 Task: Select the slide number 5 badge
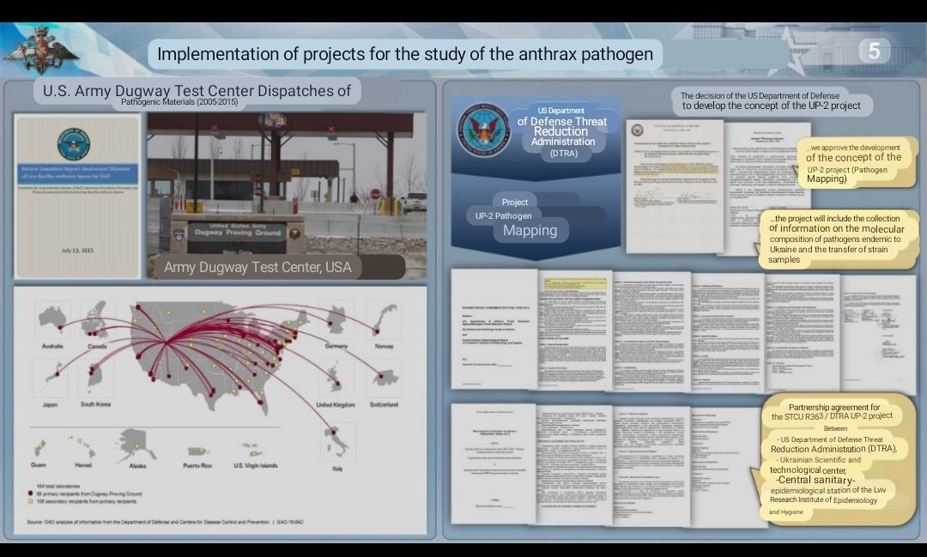(x=875, y=51)
